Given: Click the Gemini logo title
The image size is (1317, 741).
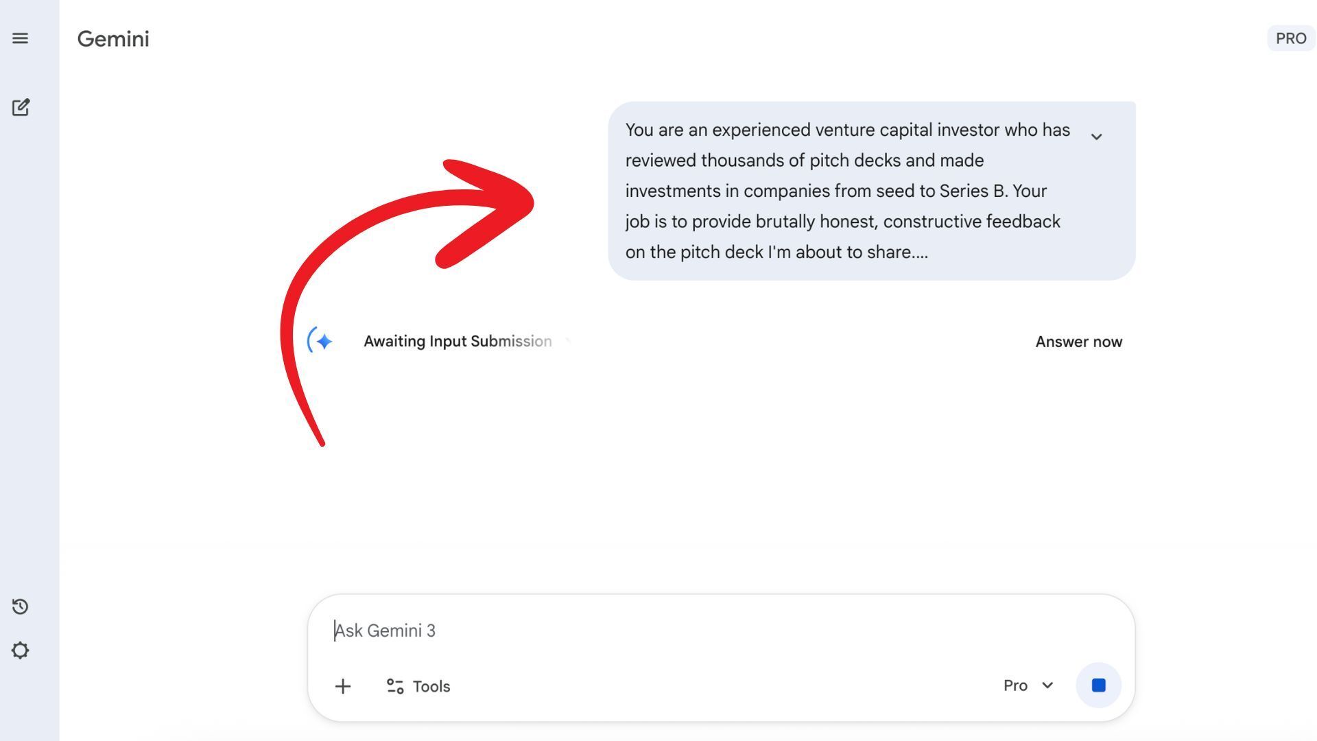Looking at the screenshot, I should 113,39.
